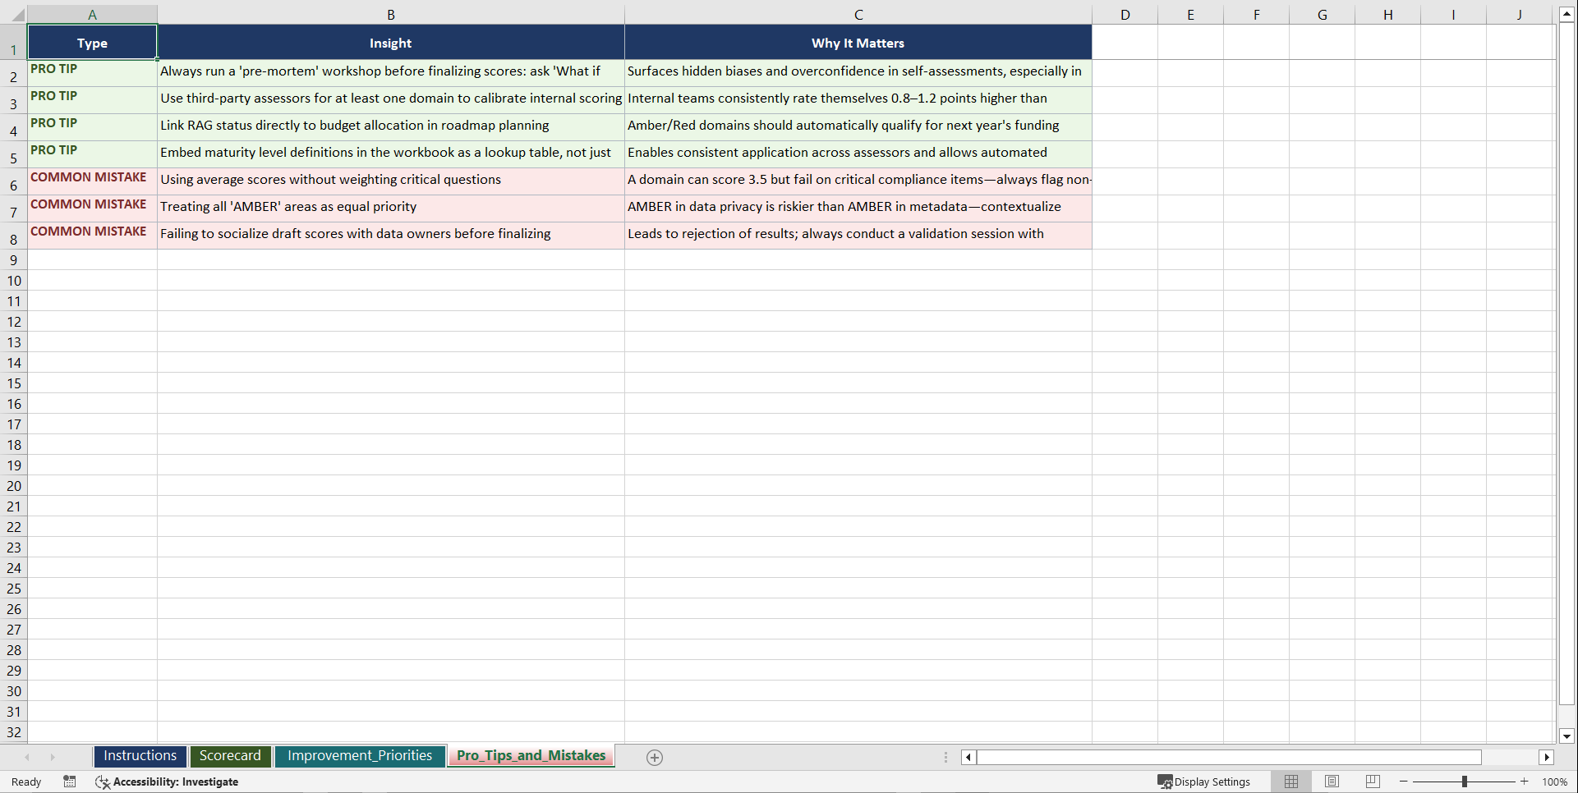This screenshot has width=1578, height=793.
Task: Click the vertical scrollbar down arrow
Action: tap(1567, 736)
